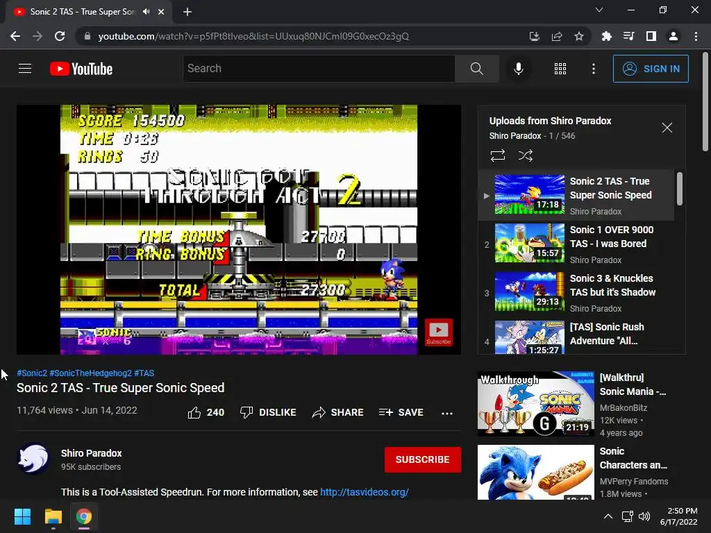This screenshot has width=711, height=533.
Task: Bookmark this tab with star
Action: tap(578, 36)
